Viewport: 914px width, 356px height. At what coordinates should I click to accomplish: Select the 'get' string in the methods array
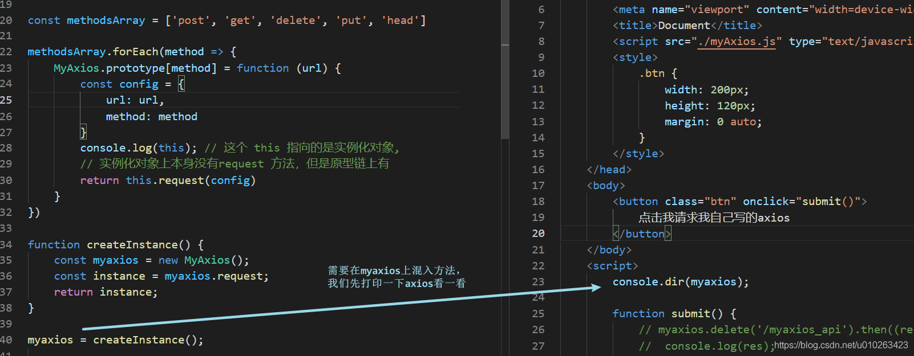(x=240, y=21)
